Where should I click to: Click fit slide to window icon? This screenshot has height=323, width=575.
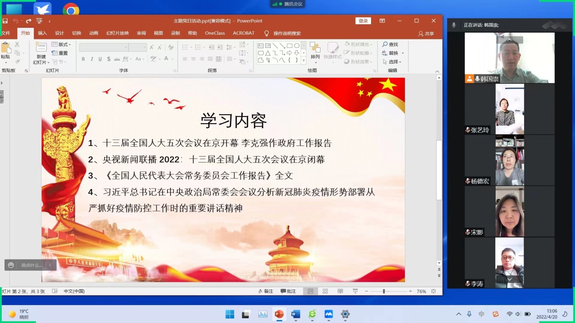(434, 291)
